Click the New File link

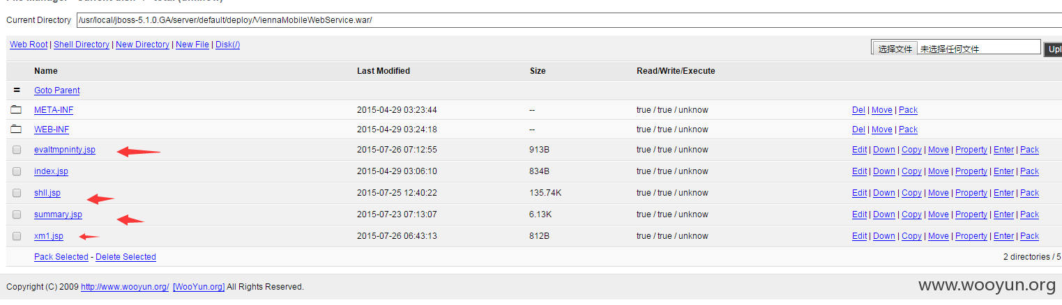[192, 45]
